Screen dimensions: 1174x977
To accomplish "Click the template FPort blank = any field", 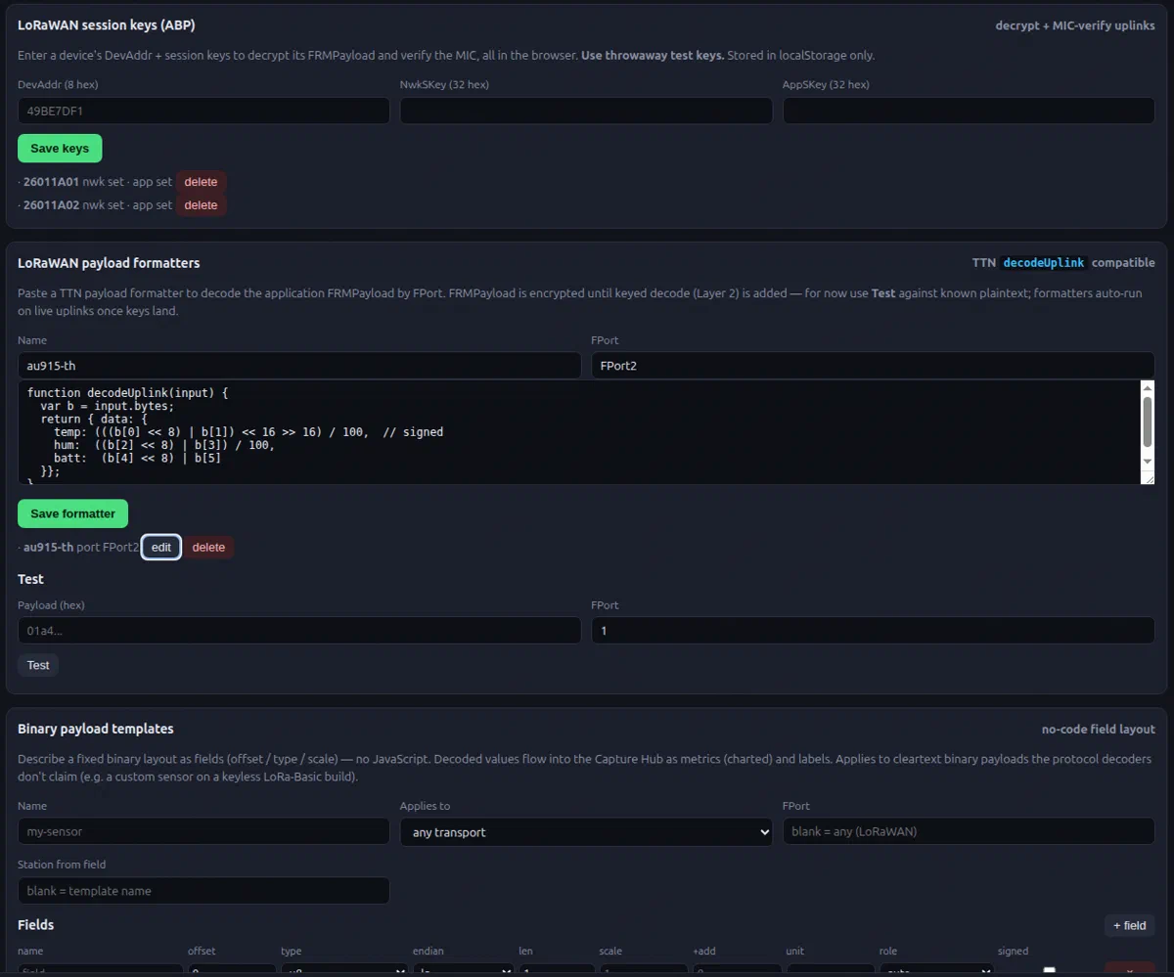I will tap(969, 831).
